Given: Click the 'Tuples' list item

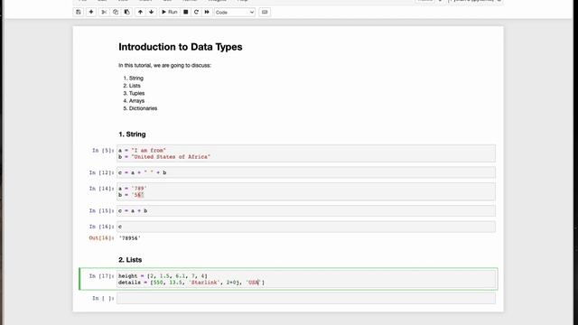Looking at the screenshot, I should click(x=136, y=93).
